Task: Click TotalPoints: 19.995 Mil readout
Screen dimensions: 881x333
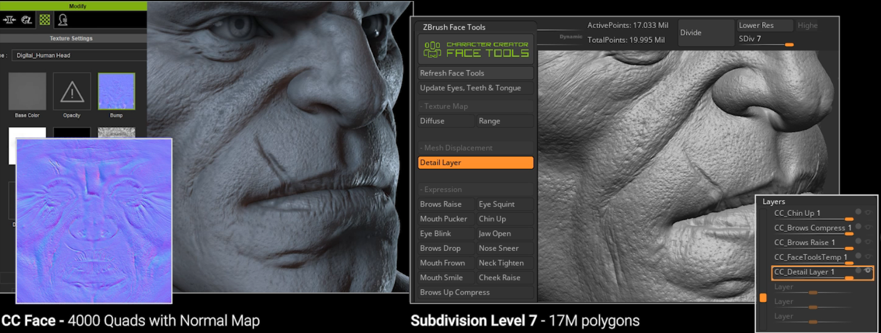Action: [x=626, y=40]
